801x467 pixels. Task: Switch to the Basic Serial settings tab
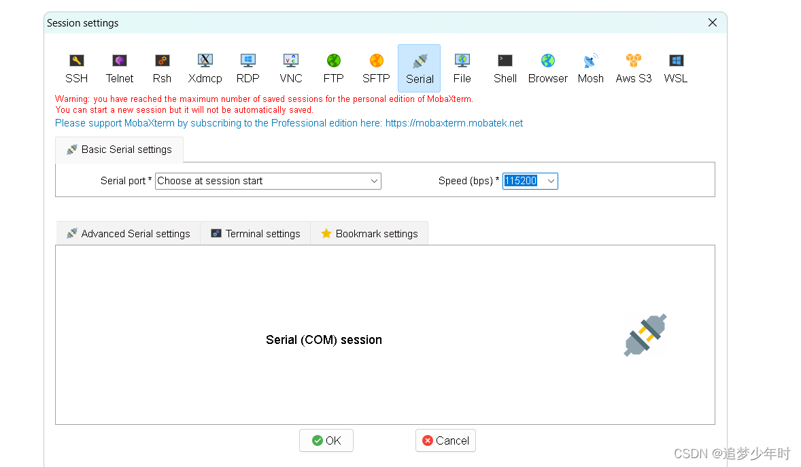click(119, 150)
